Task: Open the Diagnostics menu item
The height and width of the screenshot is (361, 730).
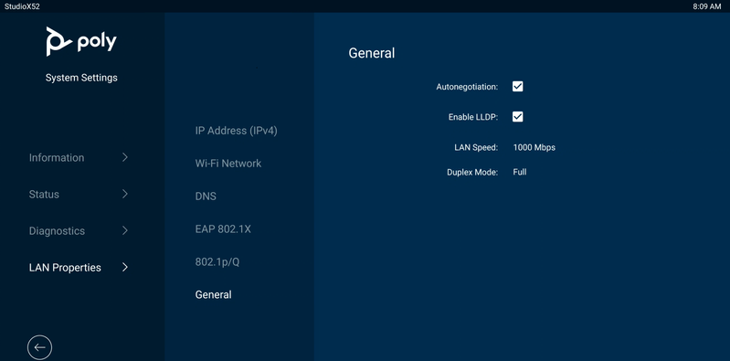Action: pyautogui.click(x=57, y=231)
